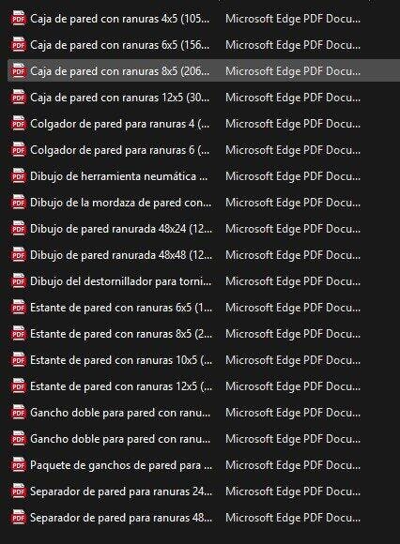Click file type text of Caja 4x5 row

[x=293, y=19]
